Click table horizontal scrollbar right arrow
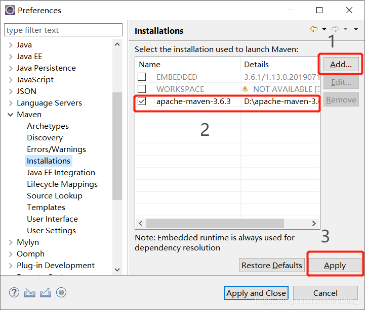Image resolution: width=365 pixels, height=310 pixels. coord(314,223)
